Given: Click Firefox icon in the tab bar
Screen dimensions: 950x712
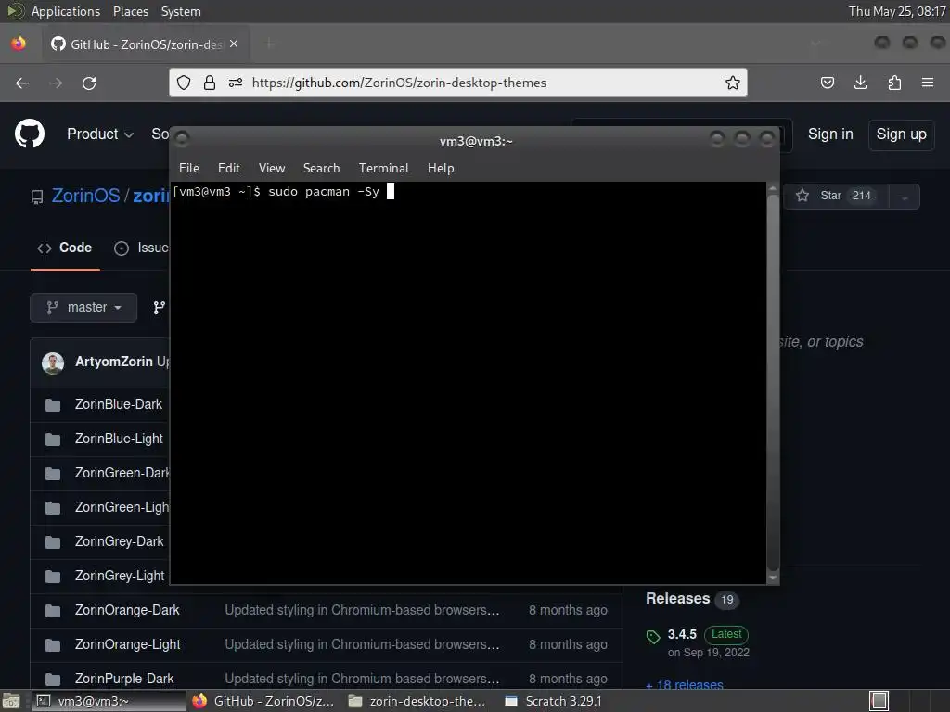Looking at the screenshot, I should 19,44.
